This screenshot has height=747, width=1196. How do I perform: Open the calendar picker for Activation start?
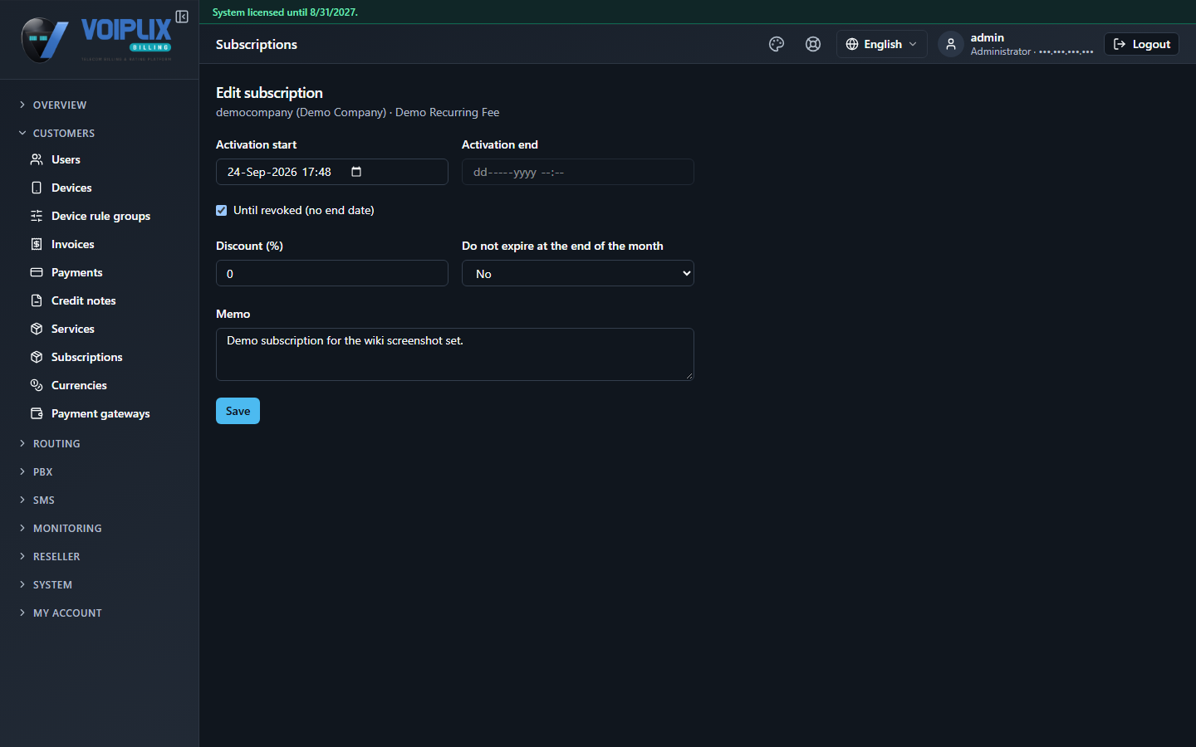(356, 172)
